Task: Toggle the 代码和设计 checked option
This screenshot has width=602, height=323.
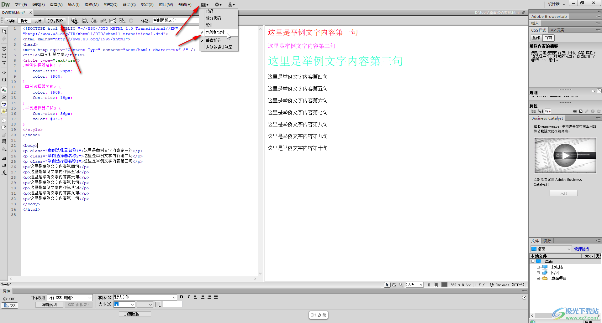Action: tap(219, 32)
